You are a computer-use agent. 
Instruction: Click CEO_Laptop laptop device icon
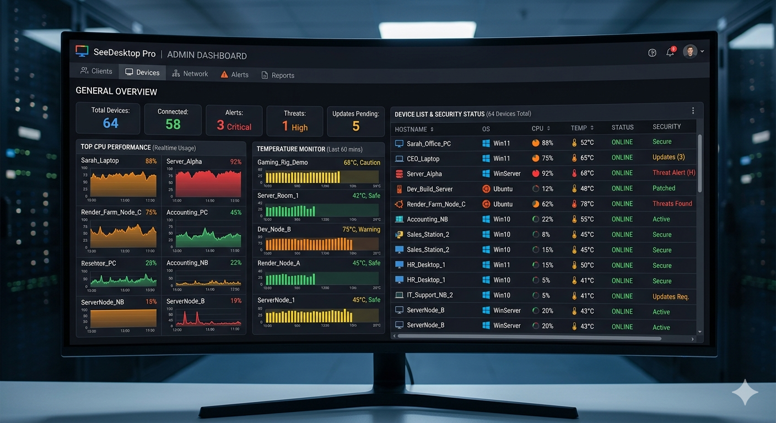tap(400, 159)
